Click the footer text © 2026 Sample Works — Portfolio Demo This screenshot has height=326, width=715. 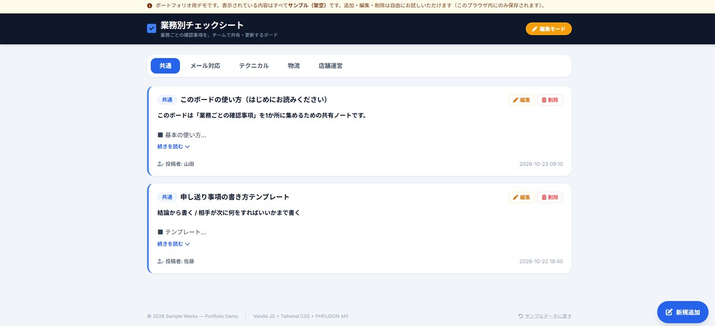click(193, 316)
